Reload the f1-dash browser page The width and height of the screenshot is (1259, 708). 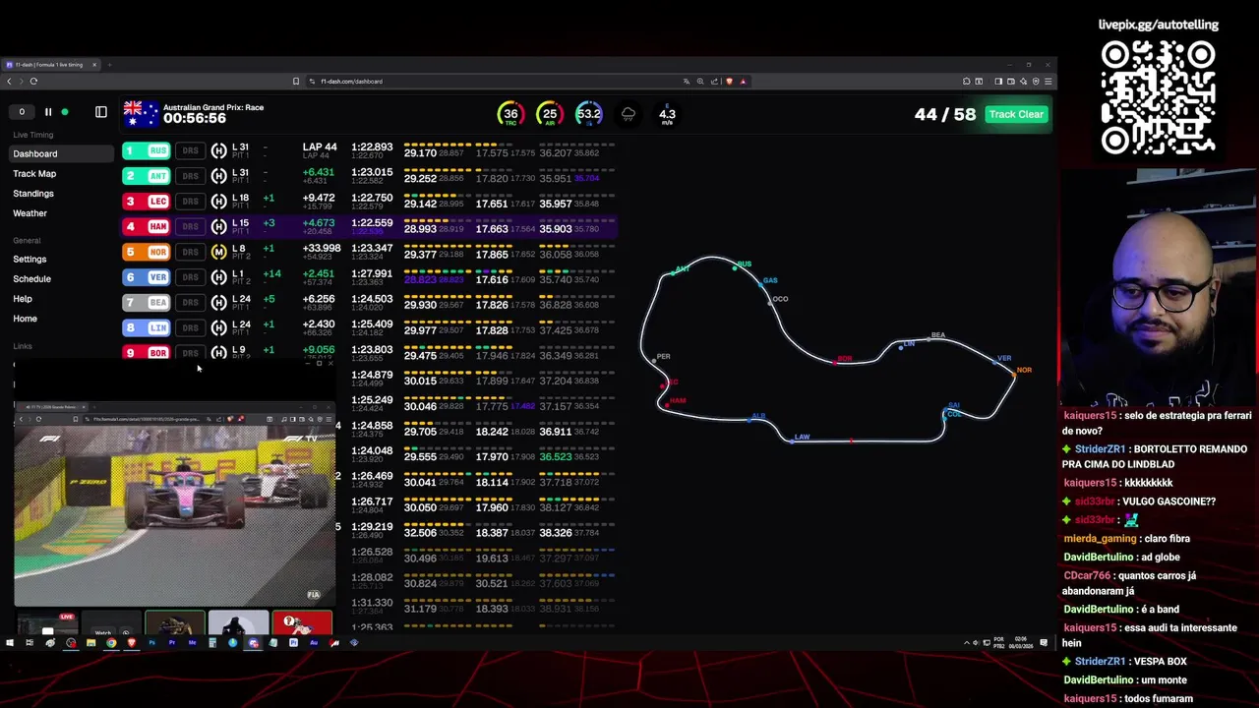[33, 82]
